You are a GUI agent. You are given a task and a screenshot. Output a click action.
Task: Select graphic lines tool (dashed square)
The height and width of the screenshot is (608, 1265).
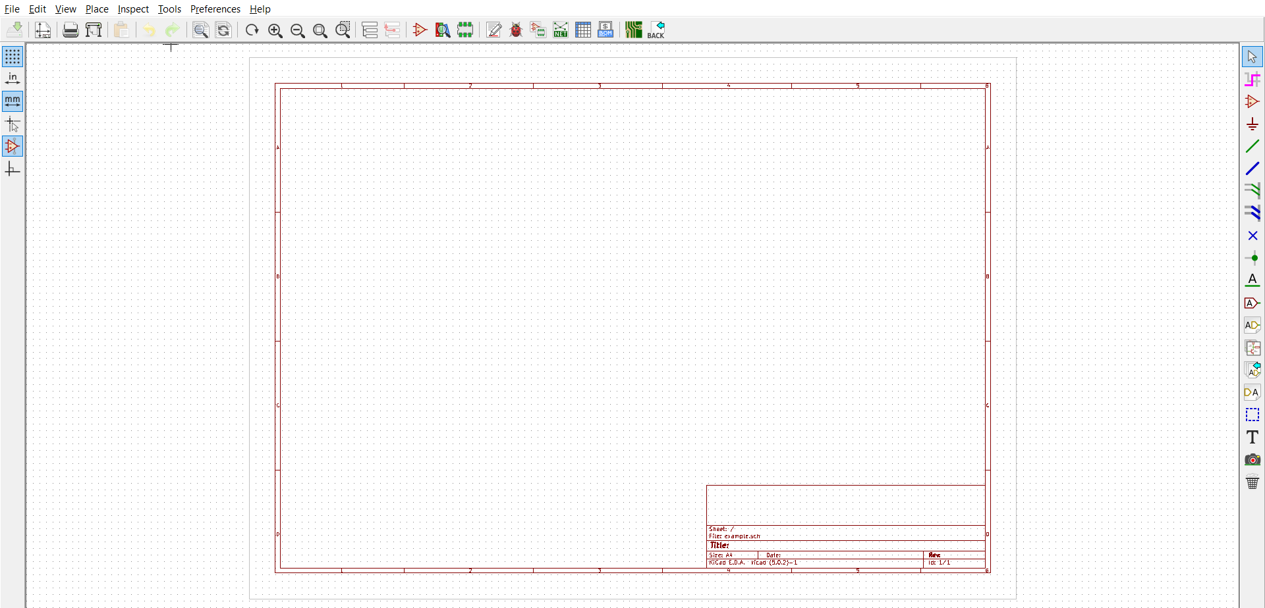[1252, 415]
